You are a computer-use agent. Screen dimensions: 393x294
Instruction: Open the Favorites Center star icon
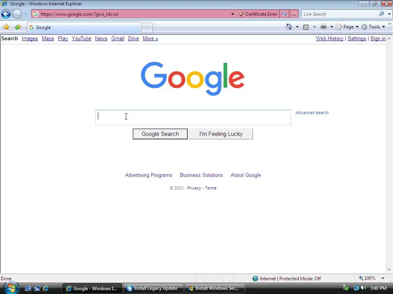pyautogui.click(x=6, y=27)
